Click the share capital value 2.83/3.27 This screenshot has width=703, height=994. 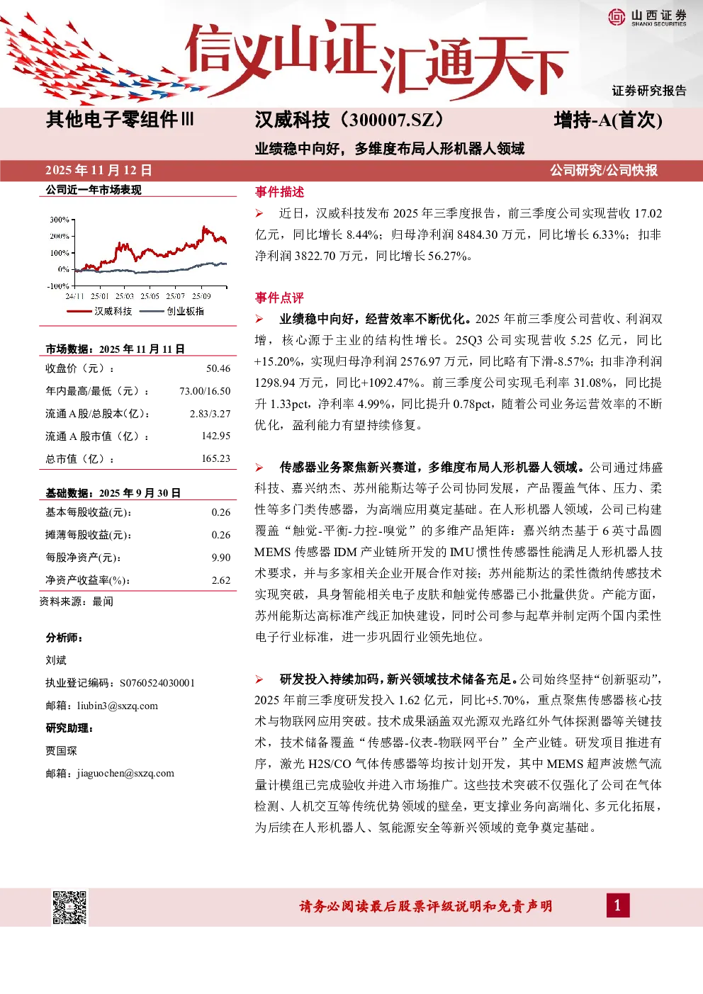[210, 414]
